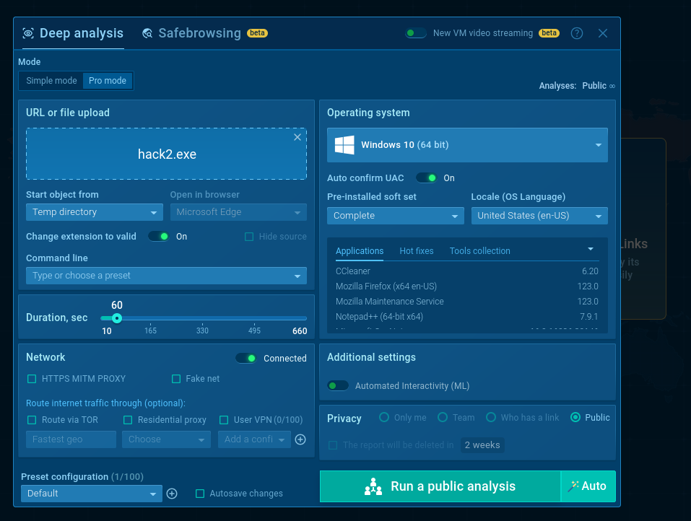Image resolution: width=691 pixels, height=521 pixels.
Task: Add a VPN config with plus icon
Action: (300, 439)
